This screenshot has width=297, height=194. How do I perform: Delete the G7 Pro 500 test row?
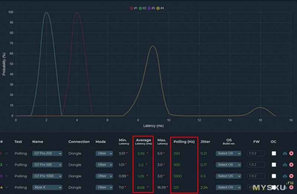click(291, 165)
